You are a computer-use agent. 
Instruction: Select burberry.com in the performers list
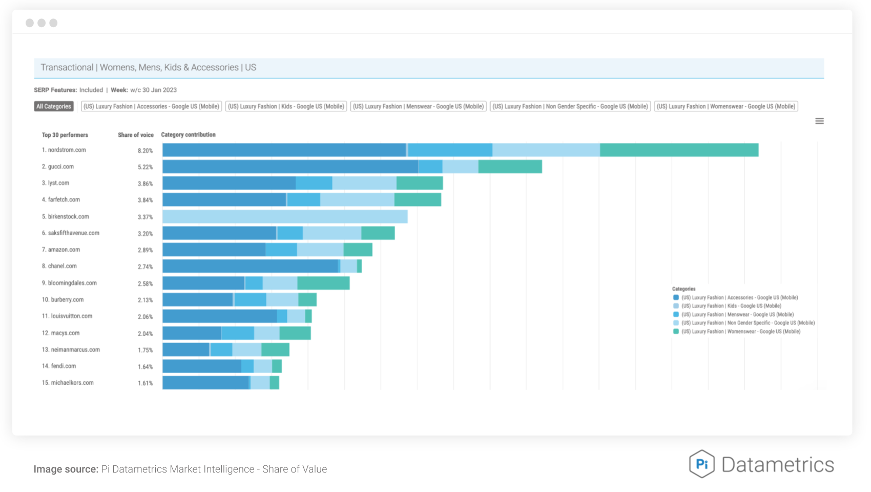pos(63,299)
